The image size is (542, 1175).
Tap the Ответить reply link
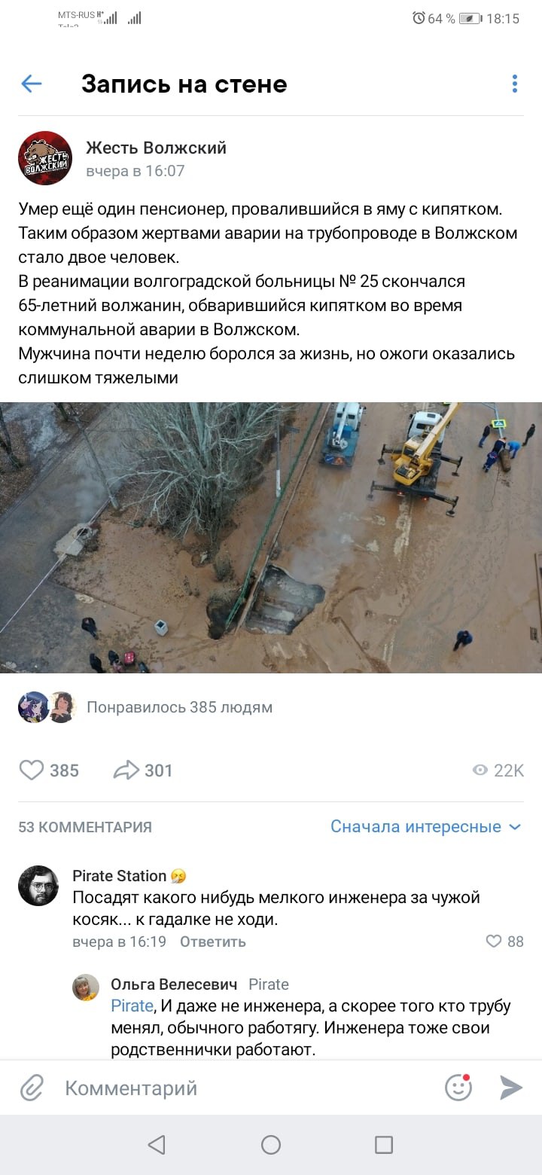(x=213, y=942)
